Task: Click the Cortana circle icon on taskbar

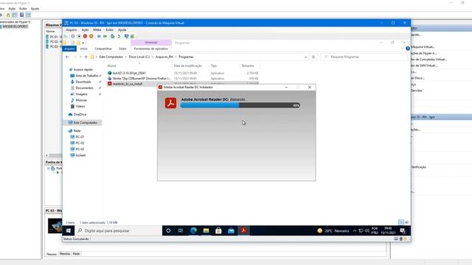Action: click(168, 230)
